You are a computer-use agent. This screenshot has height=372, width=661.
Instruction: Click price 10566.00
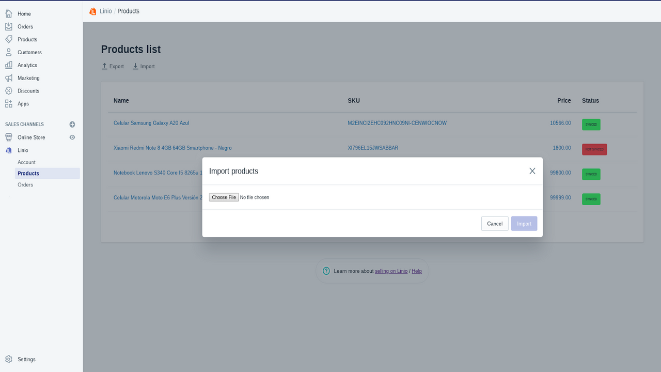(560, 123)
